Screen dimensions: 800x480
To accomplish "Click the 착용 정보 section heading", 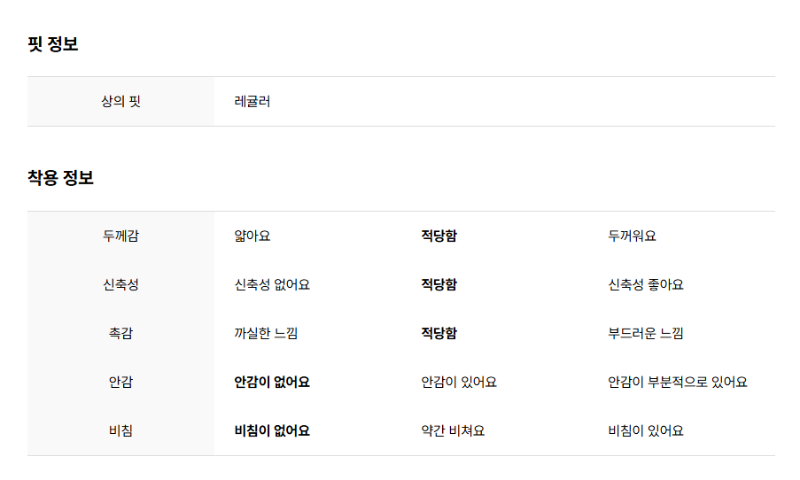I will click(x=60, y=178).
